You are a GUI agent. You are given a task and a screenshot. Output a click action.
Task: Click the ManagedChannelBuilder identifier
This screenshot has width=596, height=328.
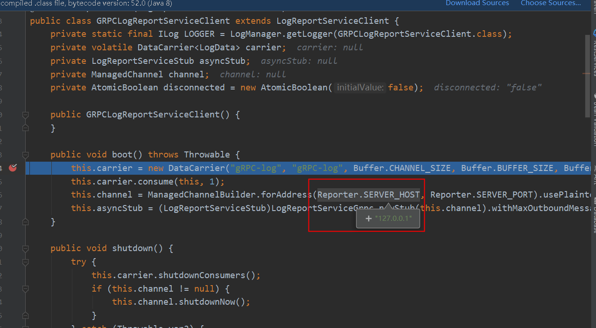pos(202,195)
